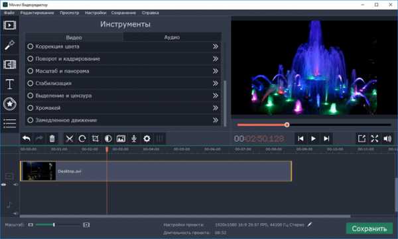The height and width of the screenshot is (239, 398).
Task: Open the Справка menu
Action: click(151, 13)
